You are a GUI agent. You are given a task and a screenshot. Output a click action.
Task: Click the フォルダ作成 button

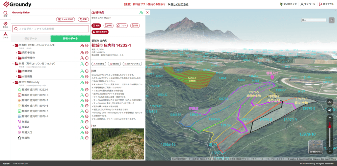(65, 19)
